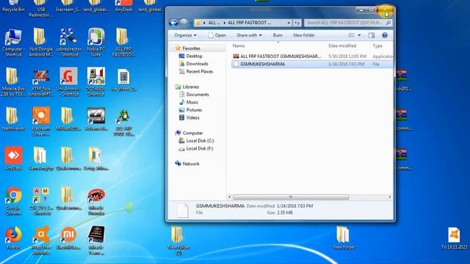Select the MiFlash201 folder on desktop
Image resolution: width=470 pixels, height=264 pixels.
coord(68,119)
